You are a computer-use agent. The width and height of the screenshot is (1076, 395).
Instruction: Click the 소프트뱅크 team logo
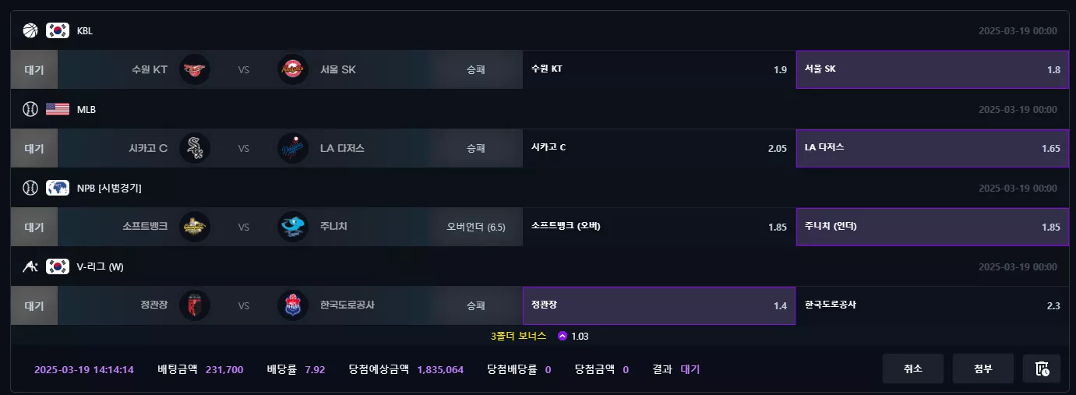pos(195,227)
